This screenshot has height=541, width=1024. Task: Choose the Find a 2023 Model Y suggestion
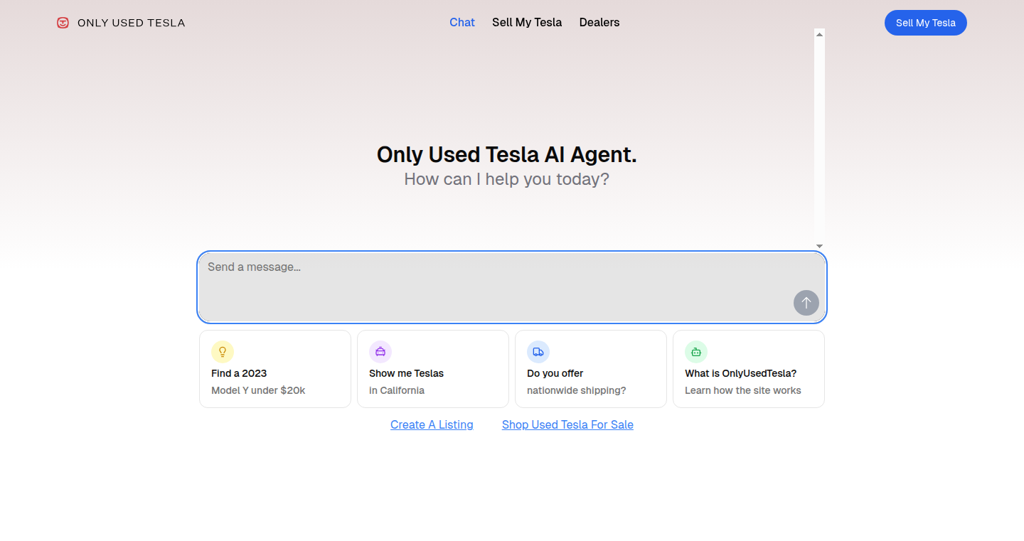tap(275, 369)
